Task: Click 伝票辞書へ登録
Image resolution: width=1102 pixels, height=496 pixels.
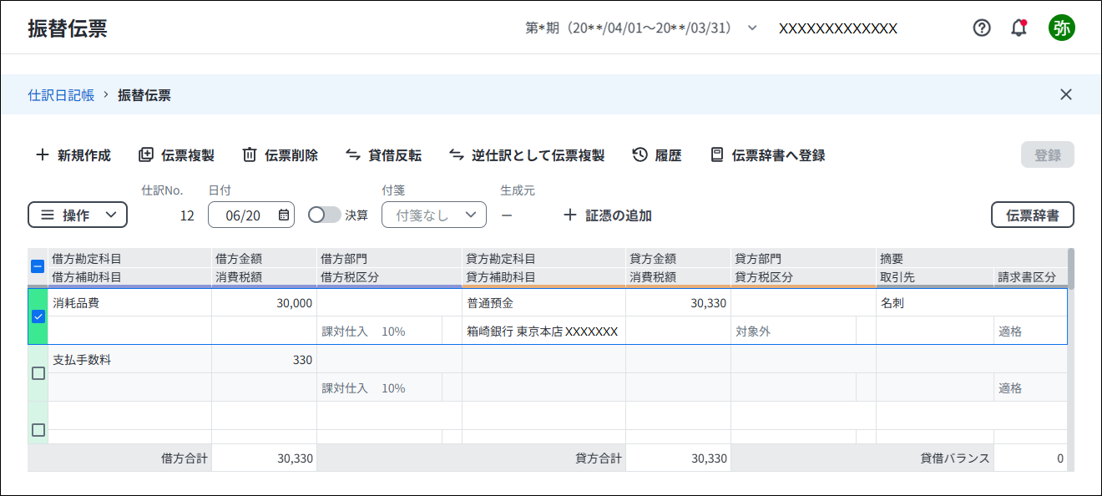Action: point(767,155)
